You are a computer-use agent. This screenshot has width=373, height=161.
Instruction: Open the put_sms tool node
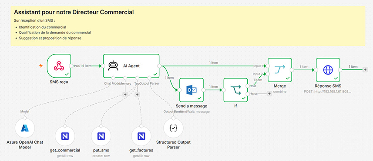tap(101, 136)
